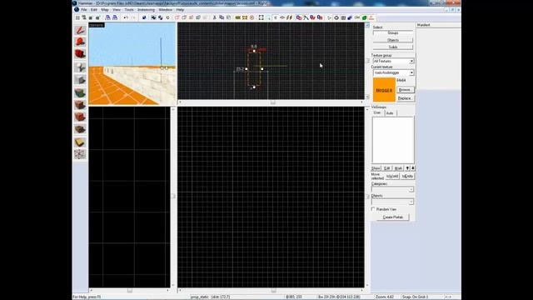Click the Carve toolbar icon
Screen dimensions: 533x300
(x=144, y=17)
